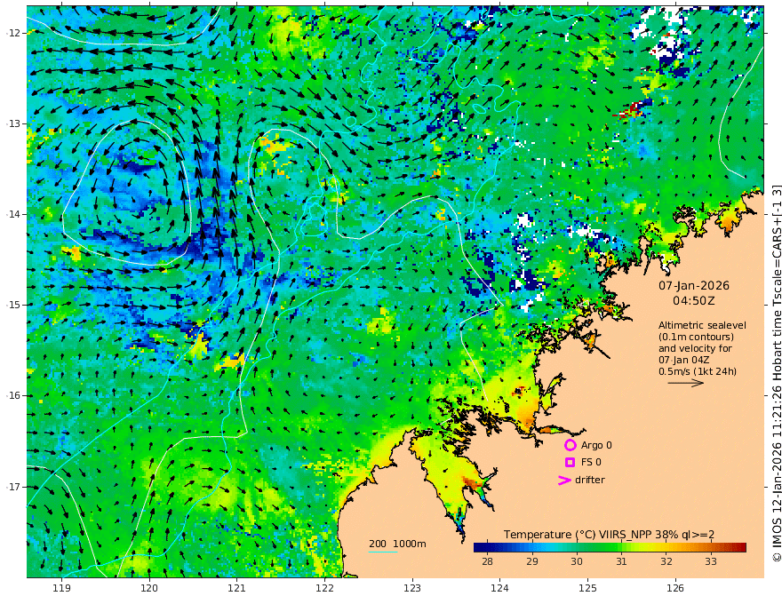The height and width of the screenshot is (604, 782).
Task: Select the 'FS 0' legend label
Action: pos(591,463)
